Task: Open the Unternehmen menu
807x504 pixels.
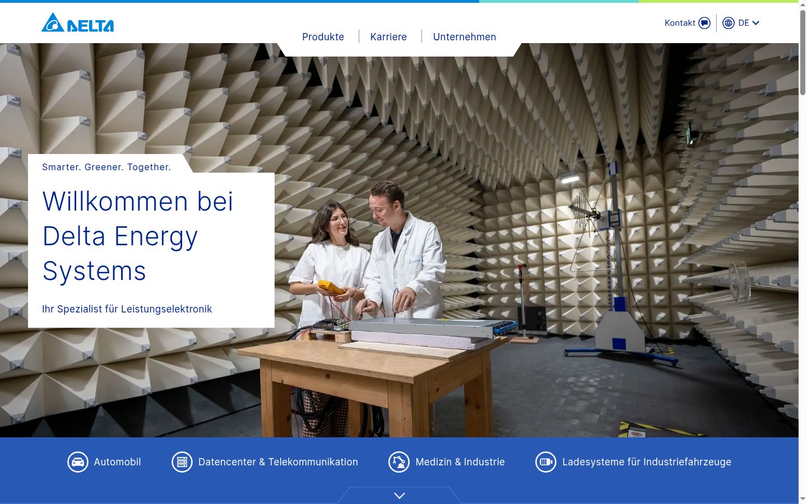Action: 465,37
